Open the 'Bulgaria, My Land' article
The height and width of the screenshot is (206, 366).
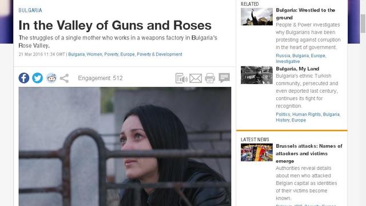[297, 69]
